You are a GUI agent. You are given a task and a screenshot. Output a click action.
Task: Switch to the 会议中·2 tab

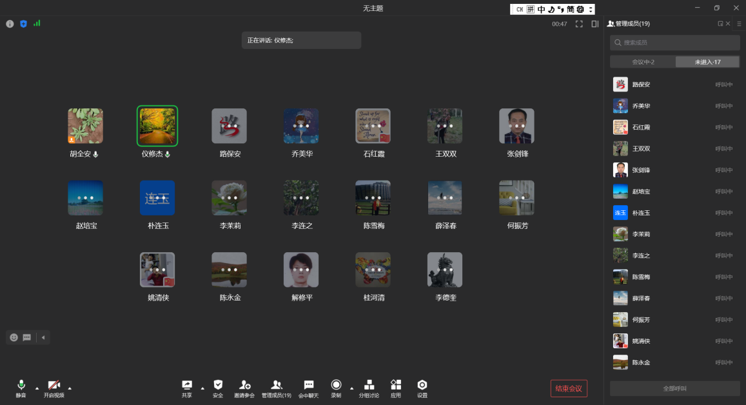pyautogui.click(x=643, y=62)
